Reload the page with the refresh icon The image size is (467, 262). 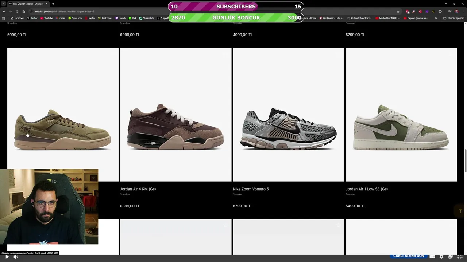coord(17,11)
